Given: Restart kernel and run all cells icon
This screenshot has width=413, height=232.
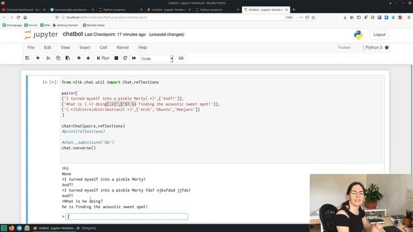Looking at the screenshot, I should (134, 58).
